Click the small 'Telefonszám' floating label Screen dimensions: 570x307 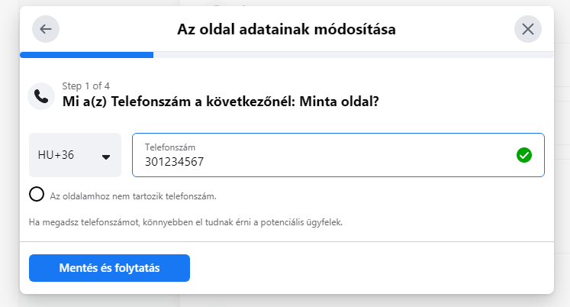[170, 147]
